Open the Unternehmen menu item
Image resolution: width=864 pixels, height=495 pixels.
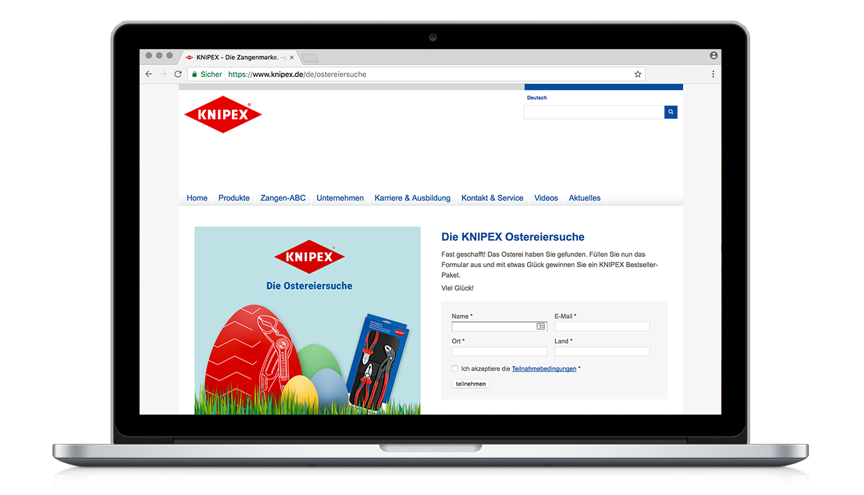coord(340,198)
